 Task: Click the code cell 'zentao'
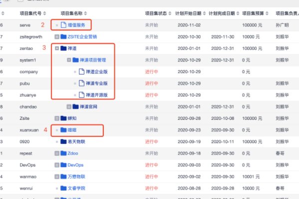click(x=26, y=48)
